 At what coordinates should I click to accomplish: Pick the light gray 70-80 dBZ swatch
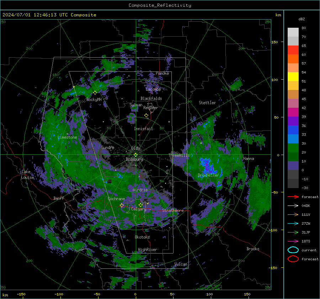coord(293,32)
